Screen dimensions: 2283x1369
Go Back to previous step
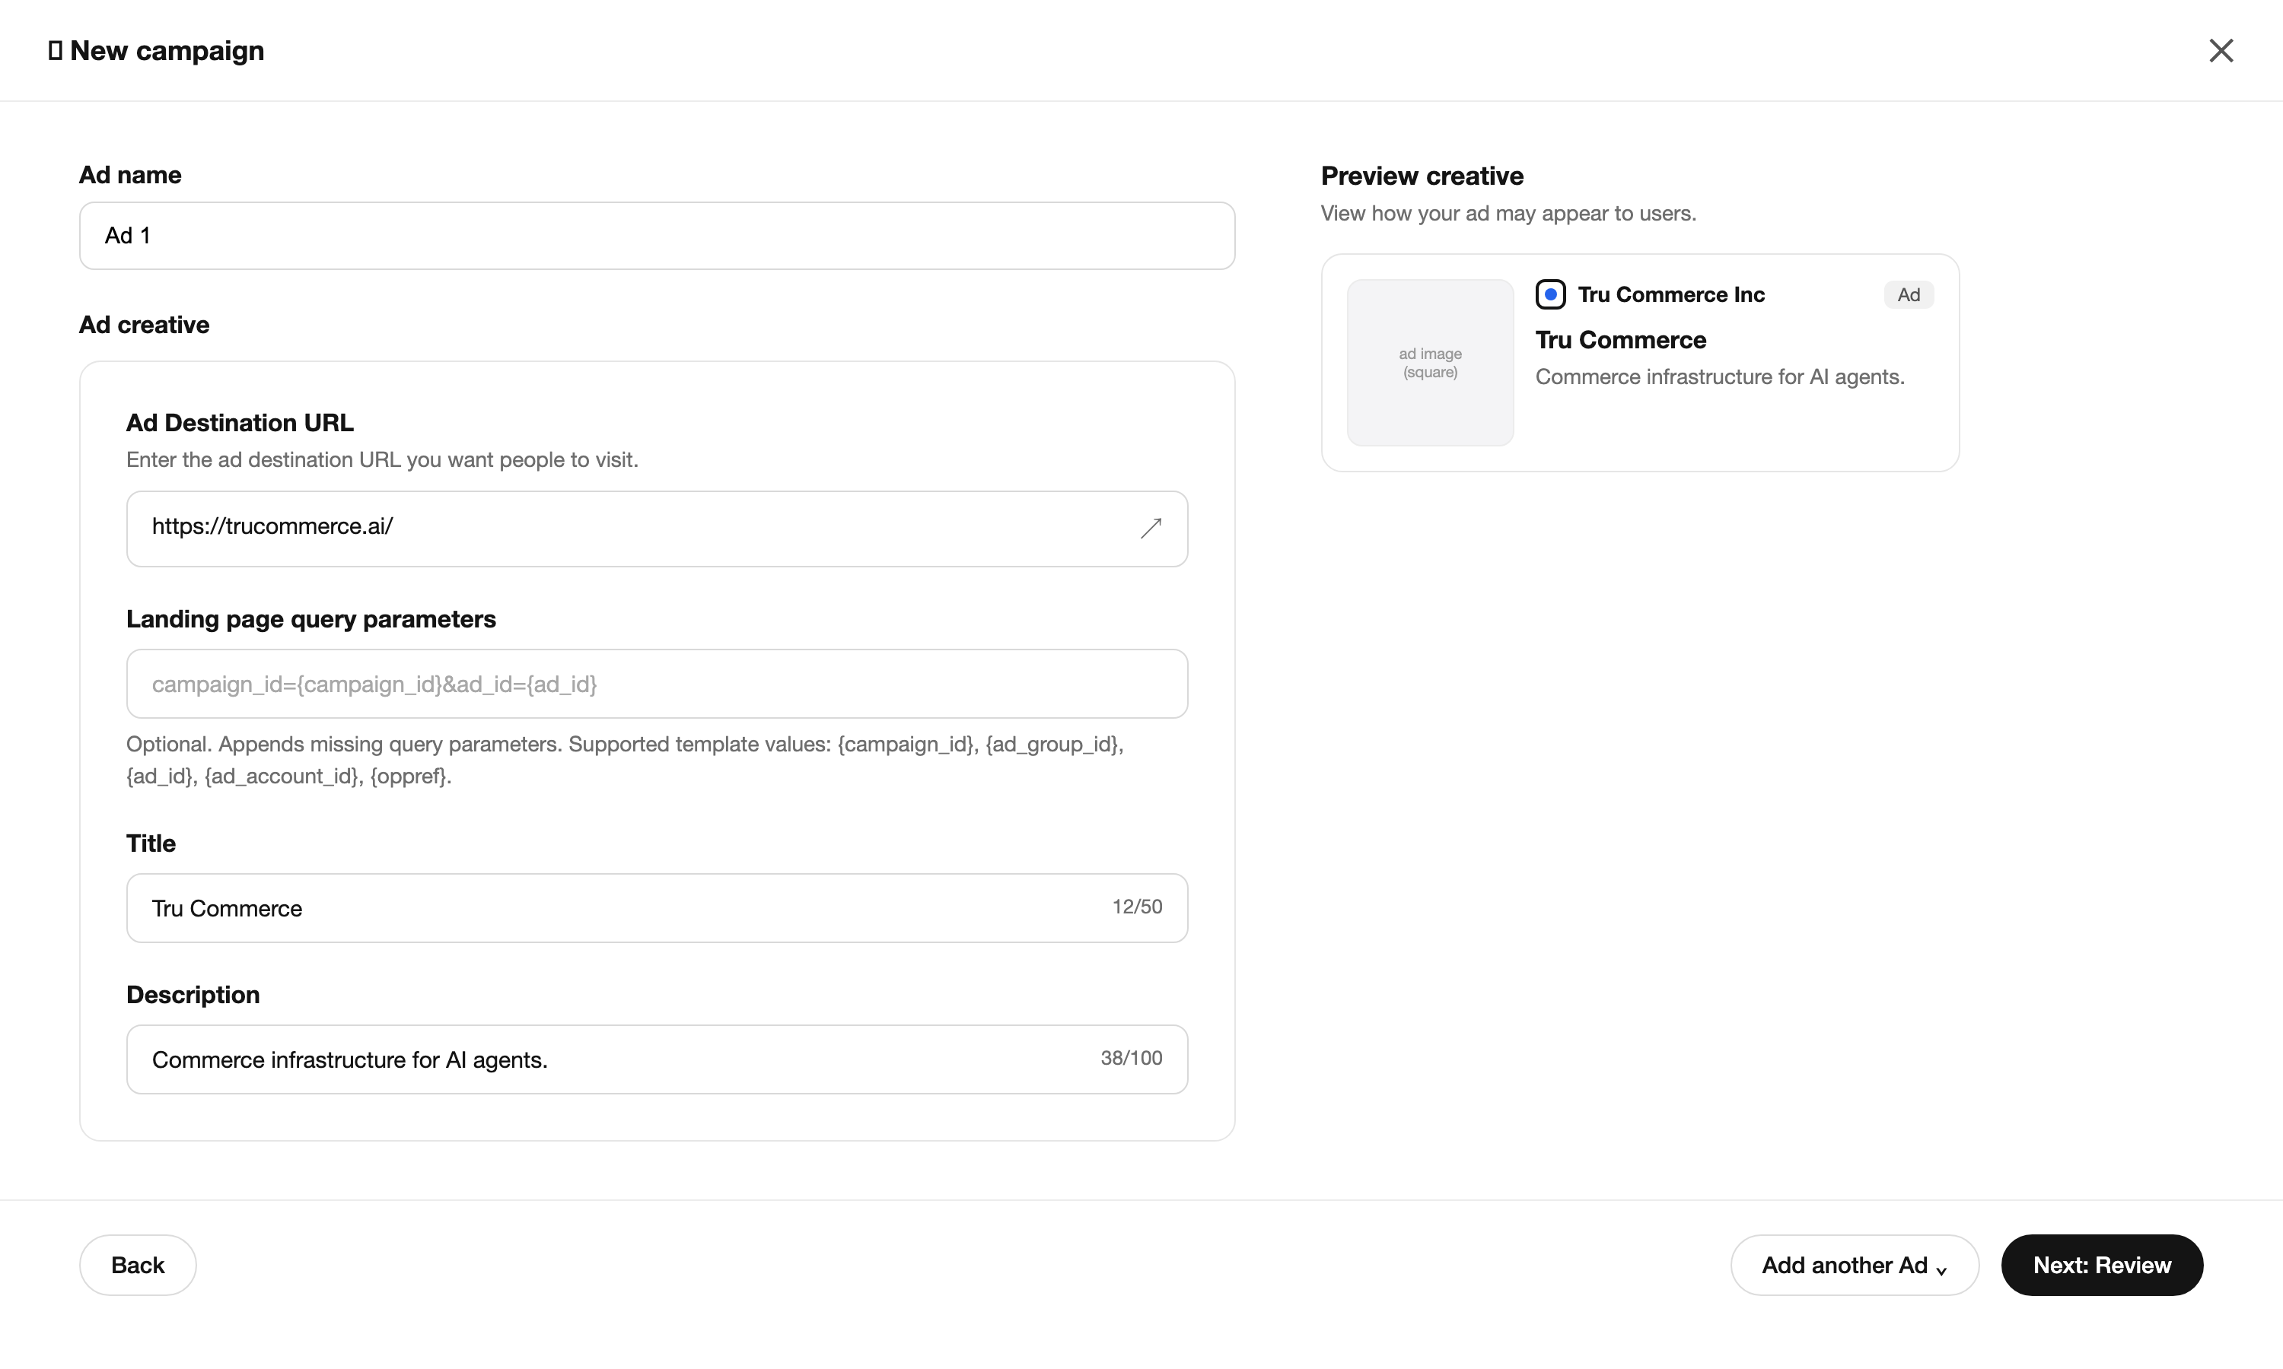pos(138,1265)
